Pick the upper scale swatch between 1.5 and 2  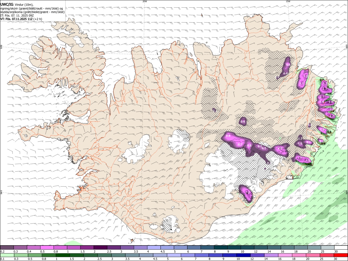[x=87, y=248]
